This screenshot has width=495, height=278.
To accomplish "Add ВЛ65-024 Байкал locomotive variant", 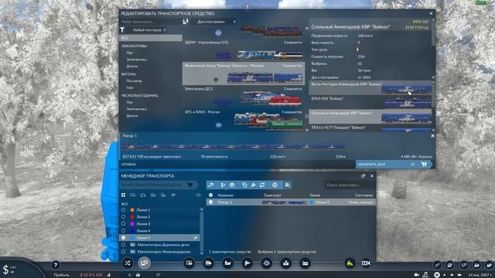I will pos(370,103).
